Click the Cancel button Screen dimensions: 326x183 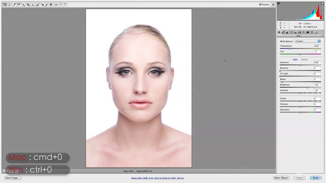click(x=300, y=178)
